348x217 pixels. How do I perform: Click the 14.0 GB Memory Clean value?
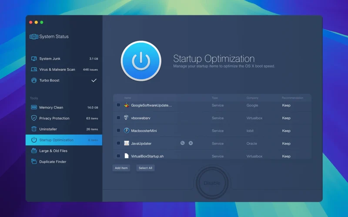click(93, 107)
